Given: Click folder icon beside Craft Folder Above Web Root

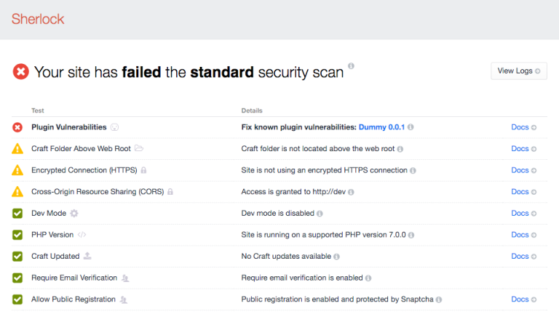Looking at the screenshot, I should (139, 148).
